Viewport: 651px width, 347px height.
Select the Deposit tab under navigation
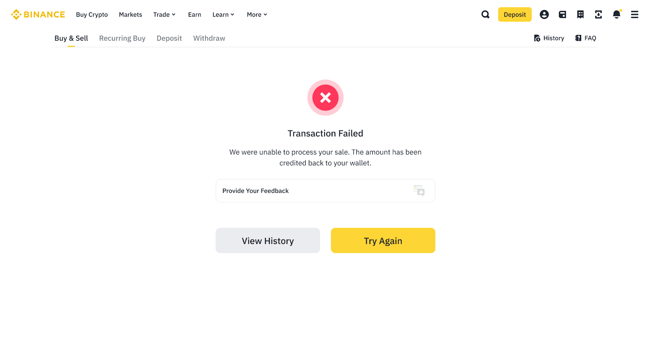click(169, 38)
